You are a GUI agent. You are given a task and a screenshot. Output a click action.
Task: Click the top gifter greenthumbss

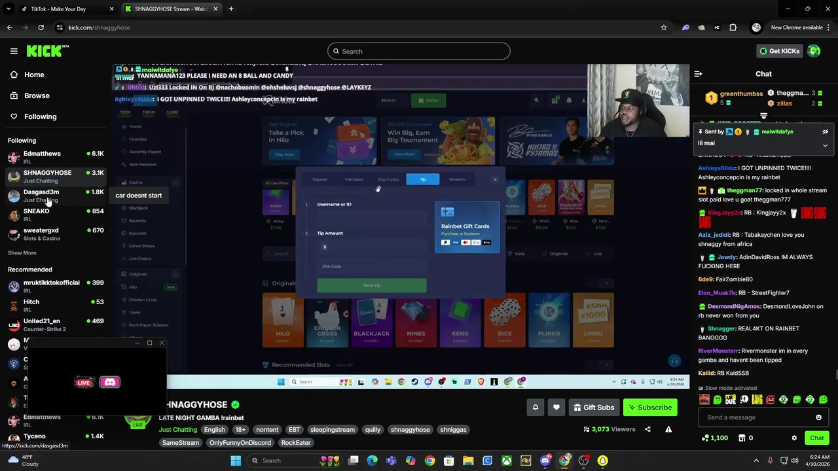[x=741, y=94]
